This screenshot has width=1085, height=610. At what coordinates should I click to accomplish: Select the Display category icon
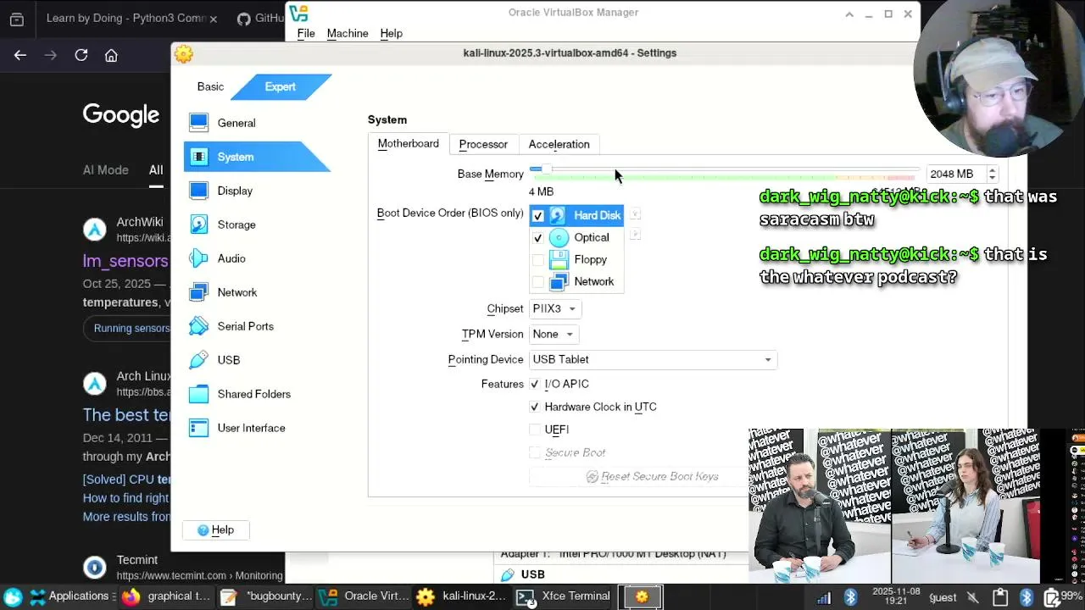point(198,191)
